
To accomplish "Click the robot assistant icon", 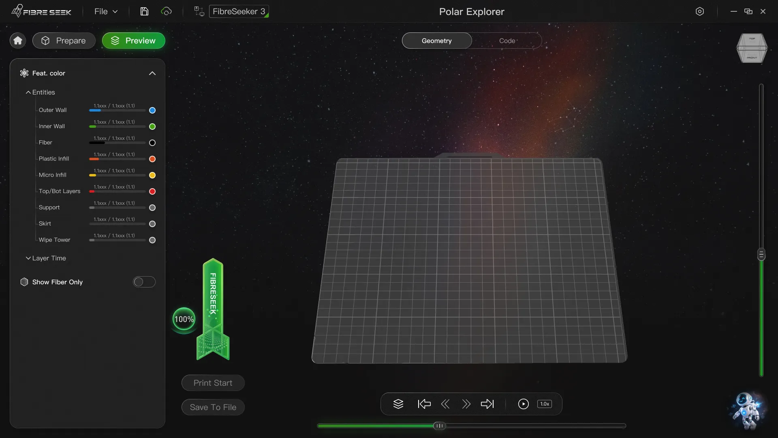I will click(748, 410).
